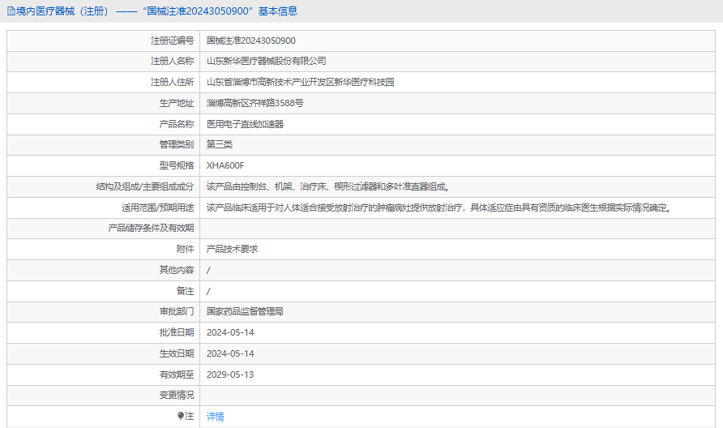The height and width of the screenshot is (428, 723).
Task: Click the 产品名称 label
Action: [x=177, y=124]
